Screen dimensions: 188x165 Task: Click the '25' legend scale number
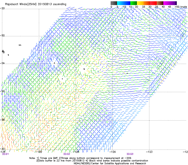coord(144,7)
